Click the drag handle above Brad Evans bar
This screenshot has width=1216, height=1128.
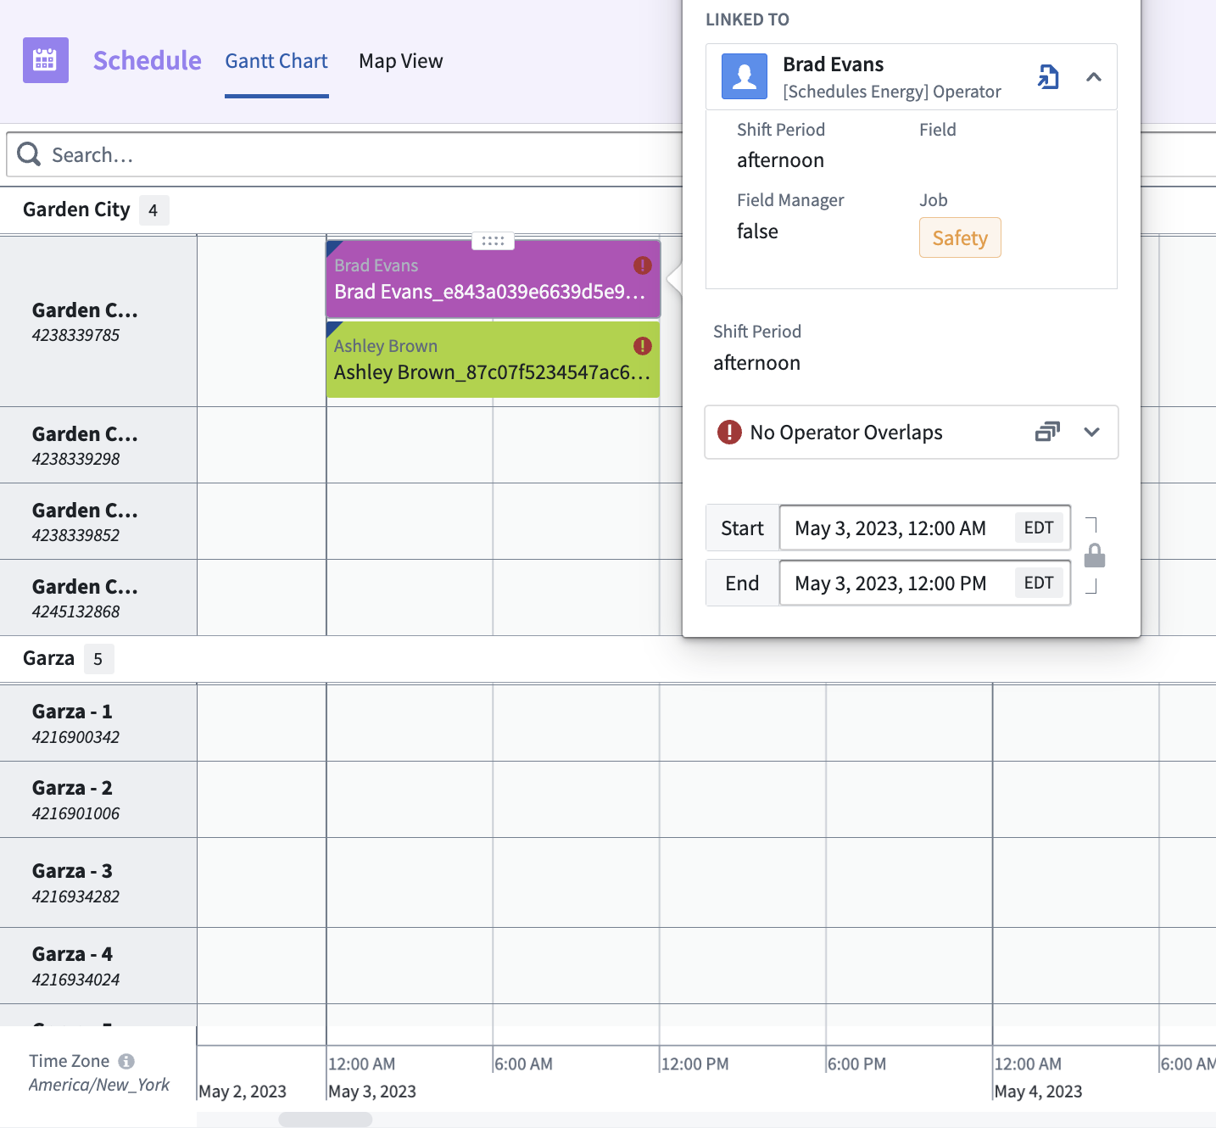pyautogui.click(x=493, y=241)
